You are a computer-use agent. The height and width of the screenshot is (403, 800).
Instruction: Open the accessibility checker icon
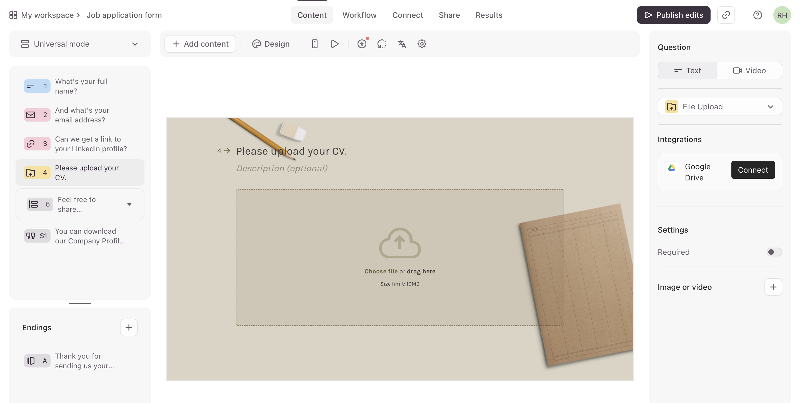coord(362,44)
